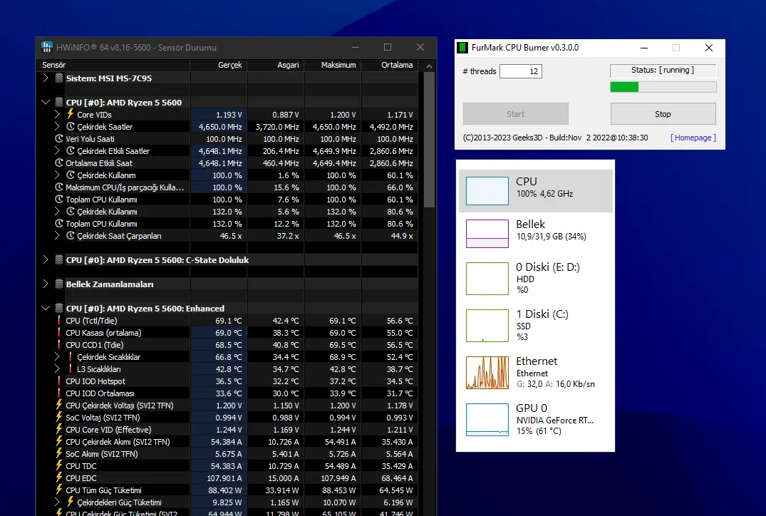Click the chip icon beside CPU [#0]: AMD Ryzen 5 5600
Viewport: 766px width, 516px height.
point(58,102)
